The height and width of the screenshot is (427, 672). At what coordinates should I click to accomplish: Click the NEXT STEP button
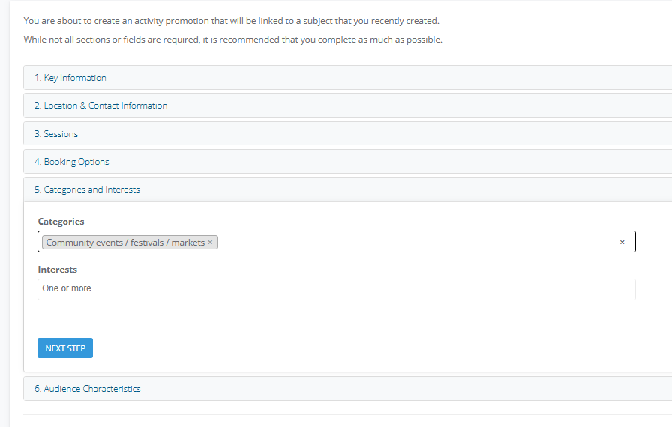[x=65, y=348]
